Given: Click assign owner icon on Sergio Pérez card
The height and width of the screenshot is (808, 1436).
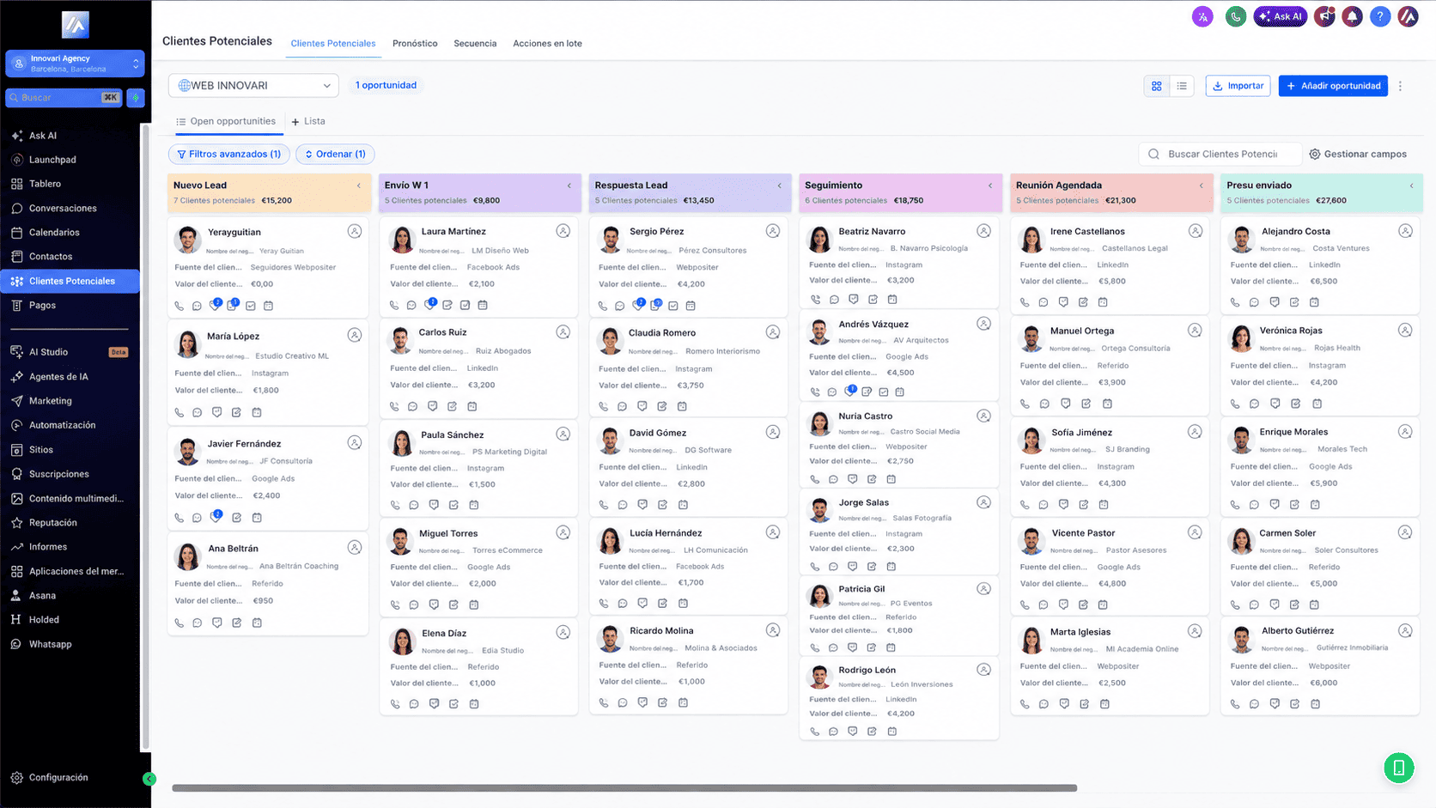Looking at the screenshot, I should 773,231.
